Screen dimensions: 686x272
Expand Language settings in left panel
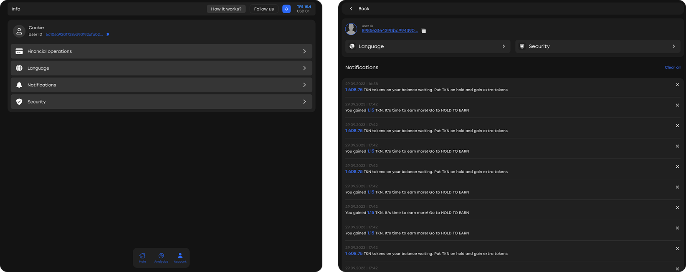pos(161,68)
